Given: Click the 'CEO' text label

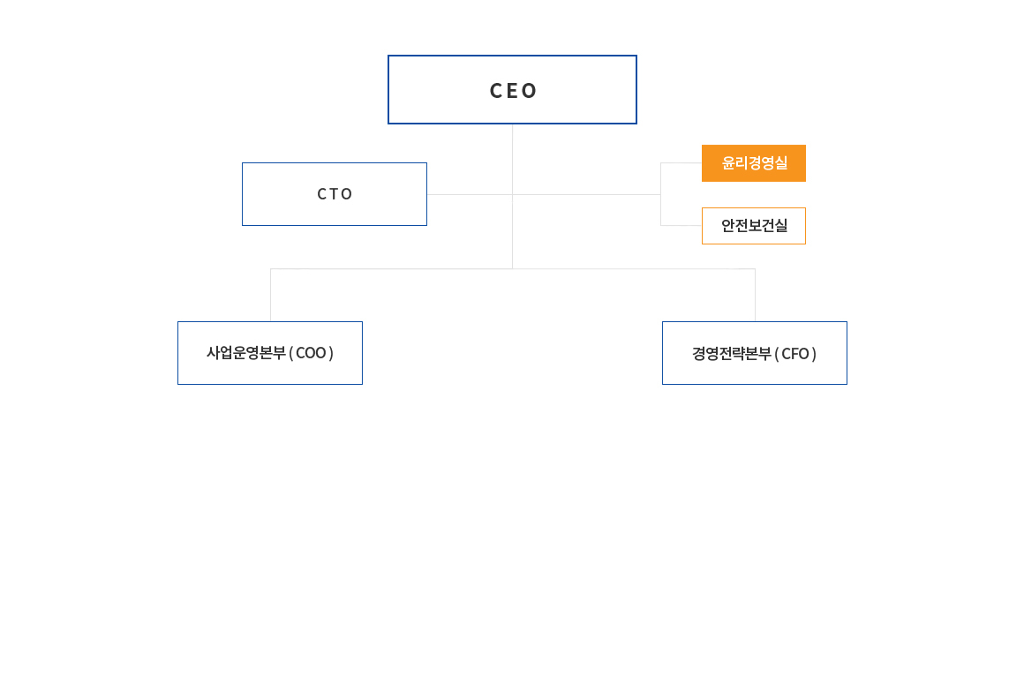Looking at the screenshot, I should click(x=513, y=91).
